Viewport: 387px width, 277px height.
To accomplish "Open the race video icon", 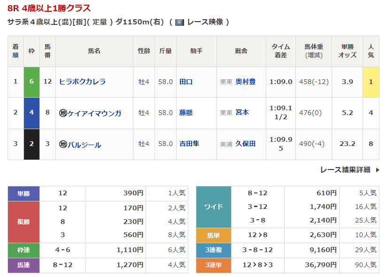I will point(179,22).
